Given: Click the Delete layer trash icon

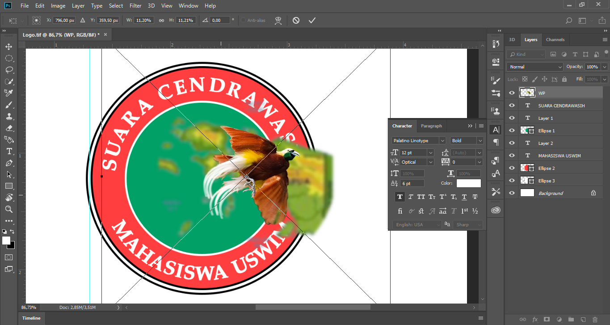Looking at the screenshot, I should (595, 320).
